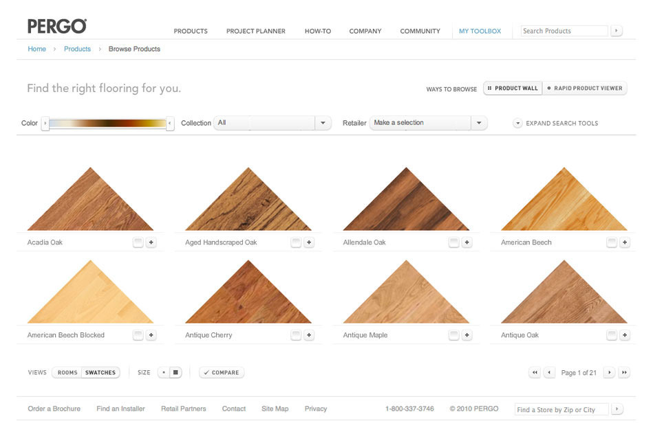Go to the first page of results
This screenshot has height=432, width=653.
535,372
